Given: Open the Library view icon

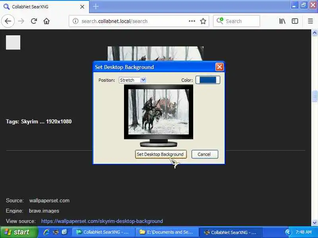Looking at the screenshot, I should click(282, 21).
